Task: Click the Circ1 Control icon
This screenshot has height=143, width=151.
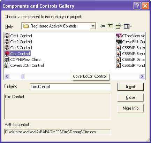Action: pyautogui.click(x=7, y=36)
